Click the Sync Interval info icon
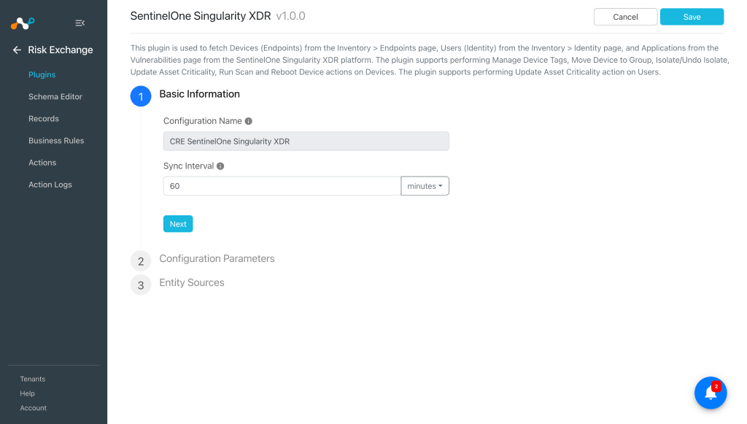747x424 pixels. pyautogui.click(x=220, y=166)
